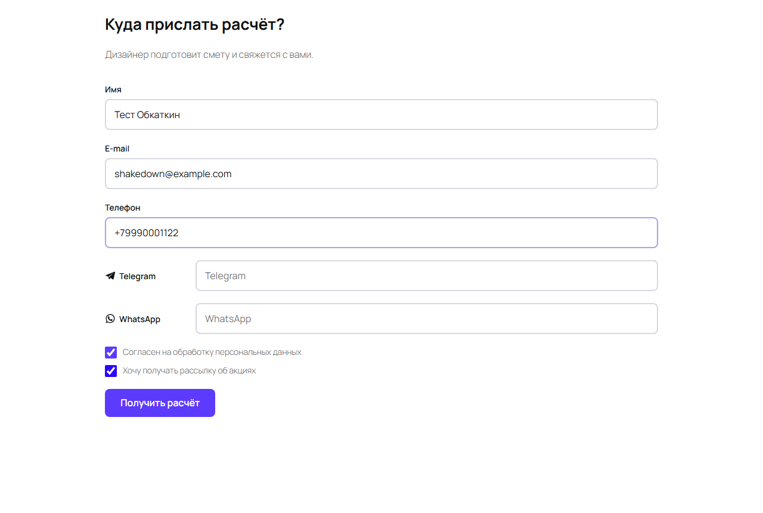Viewport: 763px width, 513px height.
Task: Focus the Имя input field
Action: (381, 115)
